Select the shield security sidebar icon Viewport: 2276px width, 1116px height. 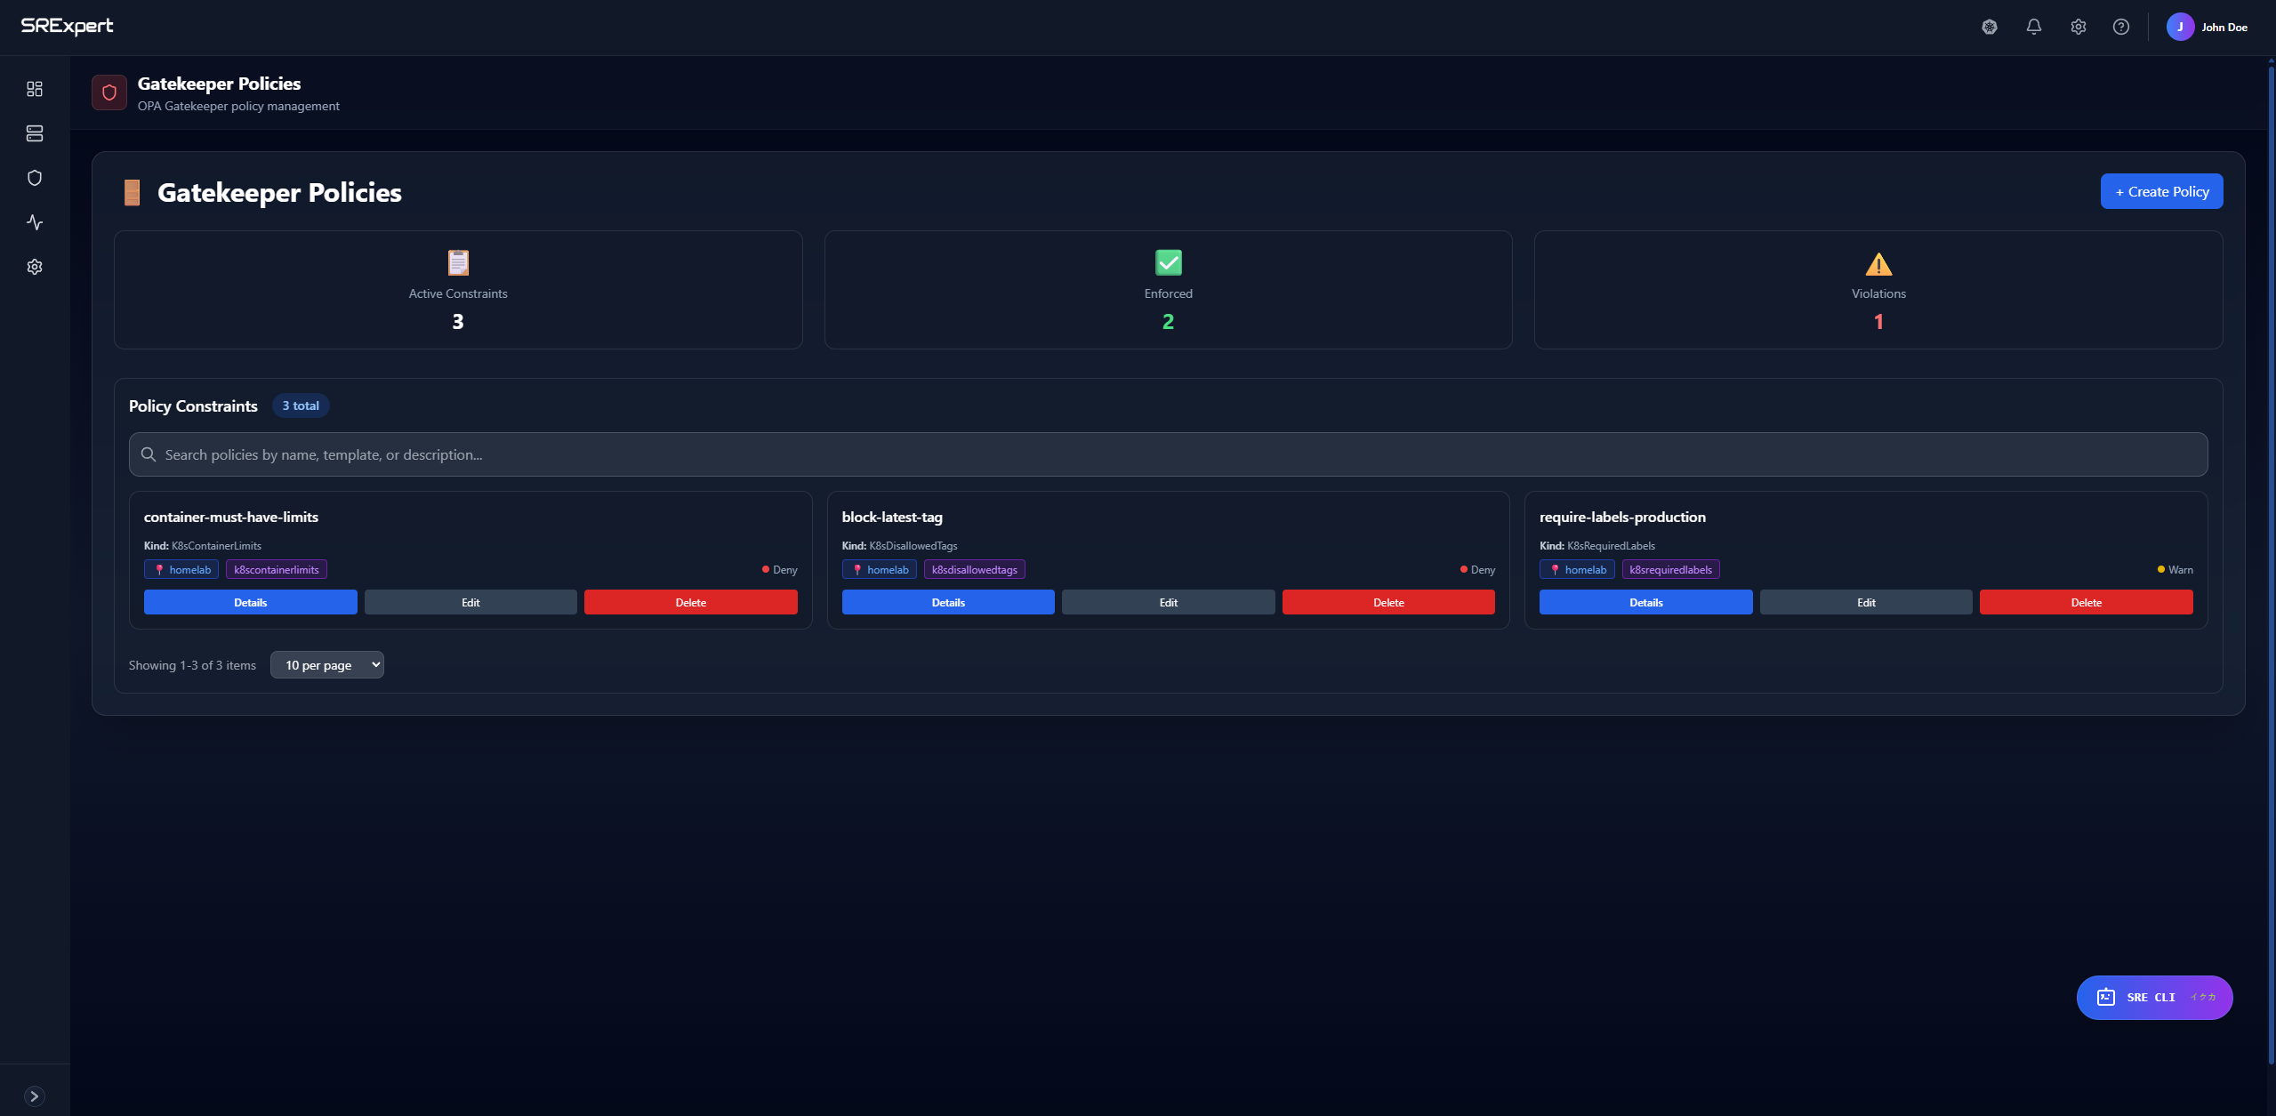[35, 178]
